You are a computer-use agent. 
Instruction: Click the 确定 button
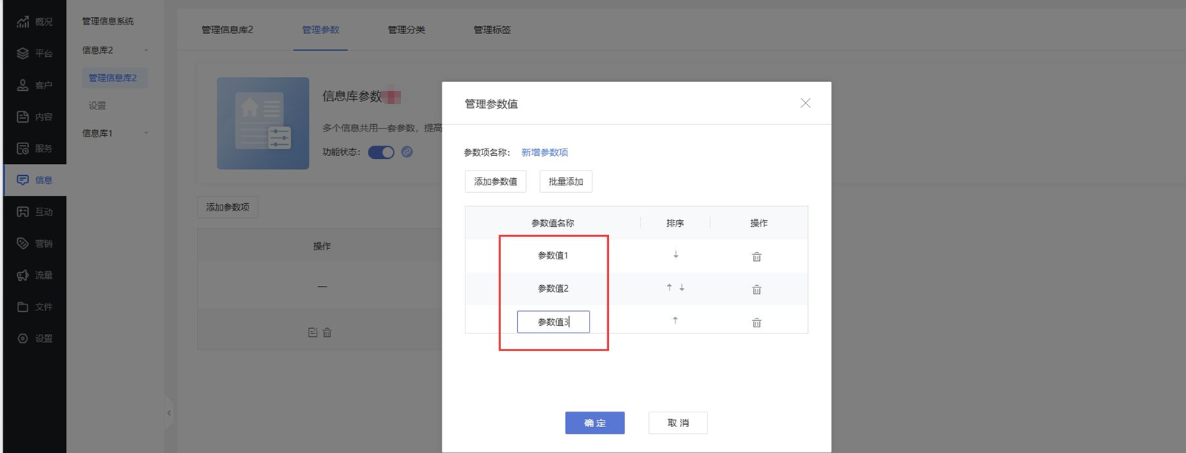[595, 423]
